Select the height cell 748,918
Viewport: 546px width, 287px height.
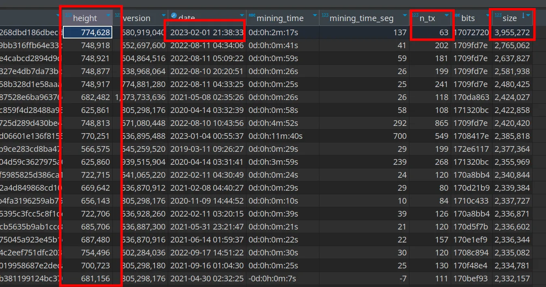point(87,45)
